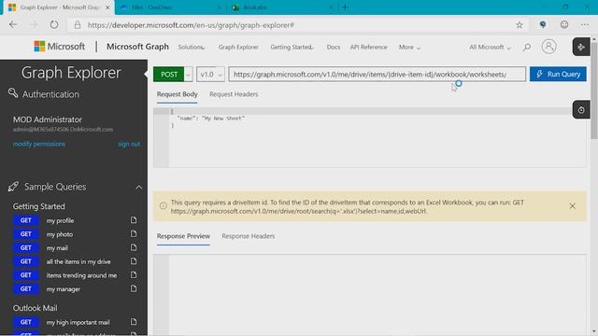598x336 pixels.
Task: Switch to the Request Headers tab
Action: 234,94
